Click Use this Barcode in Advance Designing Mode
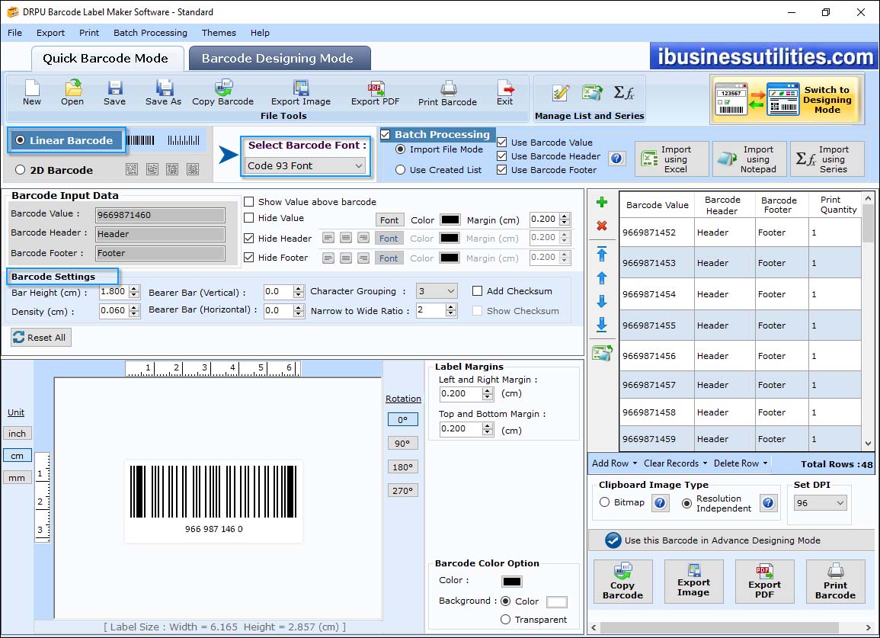This screenshot has width=880, height=638. click(x=731, y=540)
